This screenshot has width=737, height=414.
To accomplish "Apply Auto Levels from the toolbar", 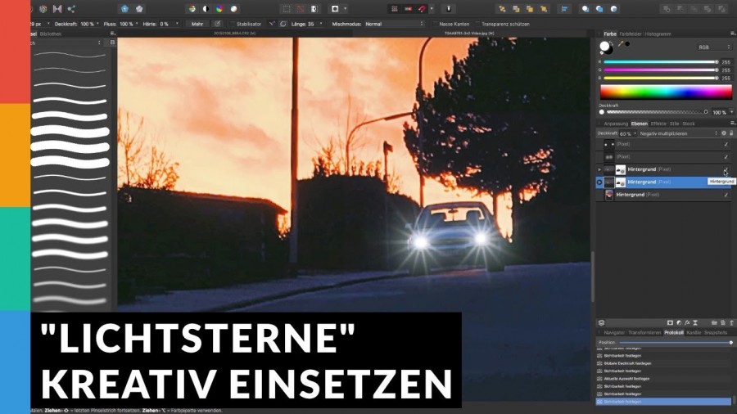I will tap(192, 9).
